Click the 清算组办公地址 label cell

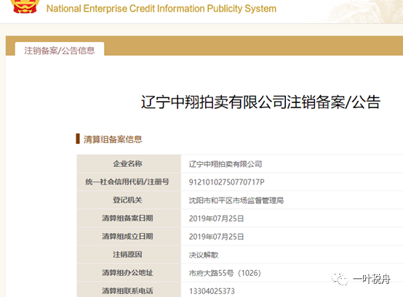pos(129,272)
